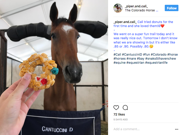Like the post with the heart icon
This screenshot has width=184, height=135.
pyautogui.click(x=116, y=108)
